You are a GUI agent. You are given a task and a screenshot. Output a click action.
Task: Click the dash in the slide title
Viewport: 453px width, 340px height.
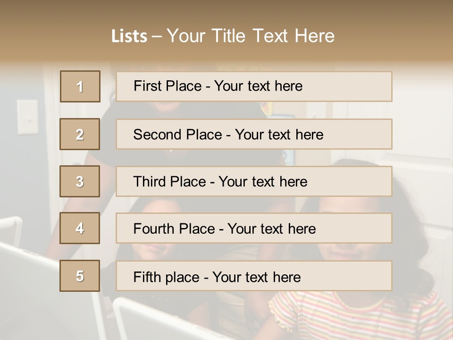[157, 36]
